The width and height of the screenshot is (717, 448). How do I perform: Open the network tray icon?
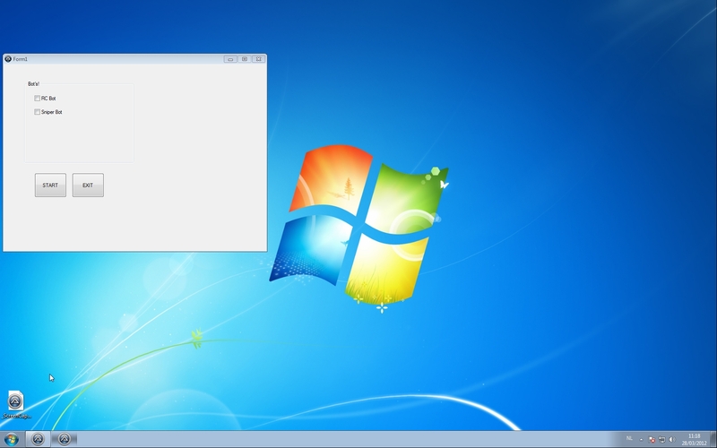661,440
